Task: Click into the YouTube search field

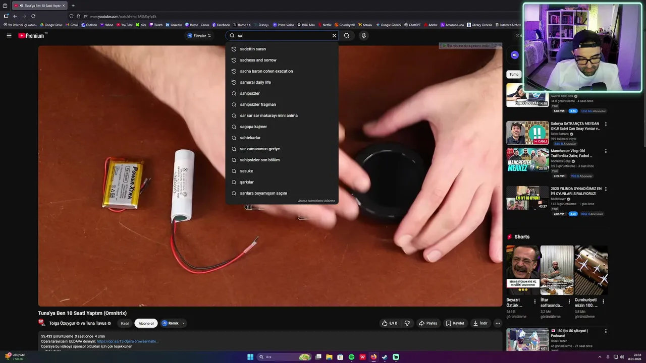Action: coord(283,36)
